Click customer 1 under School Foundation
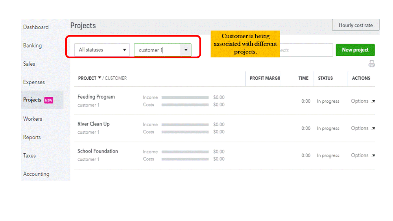The image size is (393, 221). pyautogui.click(x=88, y=159)
